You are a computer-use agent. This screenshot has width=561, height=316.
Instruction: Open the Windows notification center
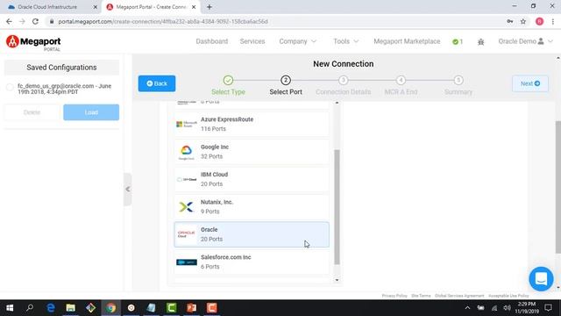coord(548,308)
